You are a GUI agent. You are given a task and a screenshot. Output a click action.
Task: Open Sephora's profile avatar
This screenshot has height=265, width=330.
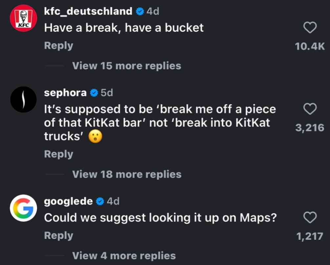point(23,100)
